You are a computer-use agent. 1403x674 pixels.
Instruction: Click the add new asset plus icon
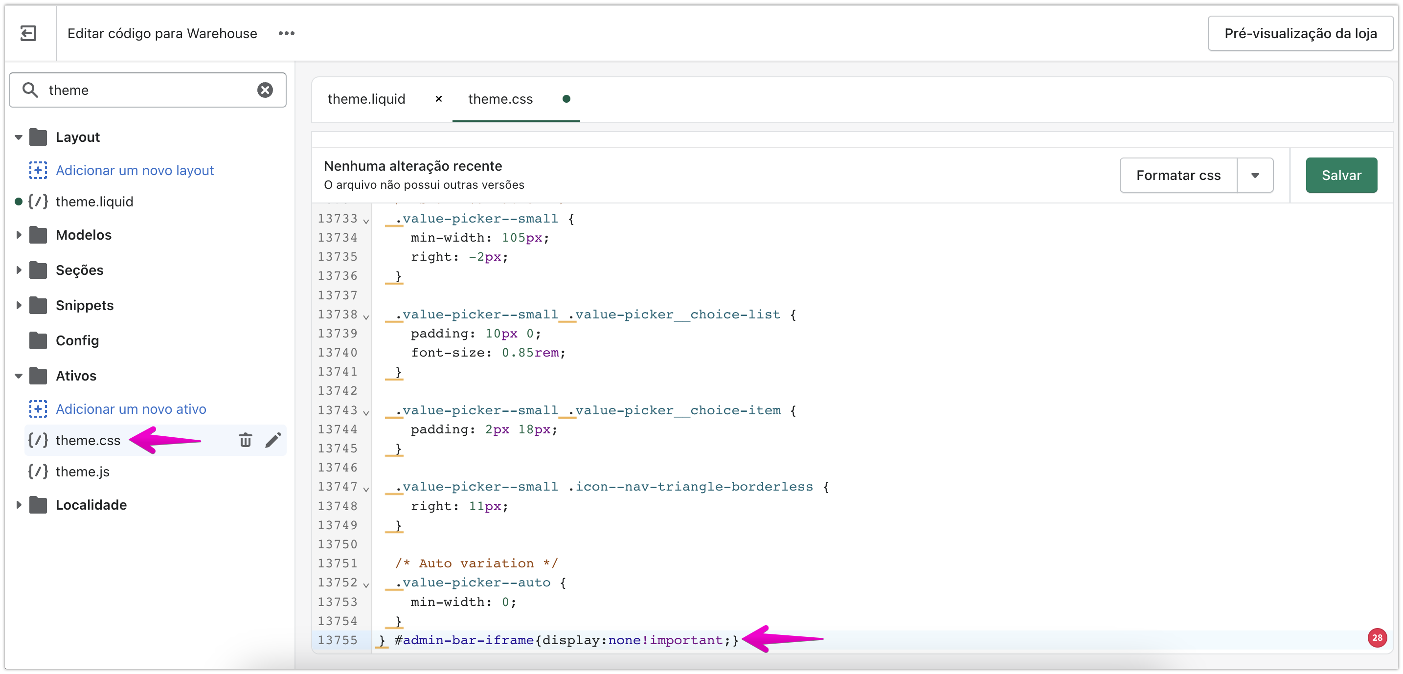(38, 409)
